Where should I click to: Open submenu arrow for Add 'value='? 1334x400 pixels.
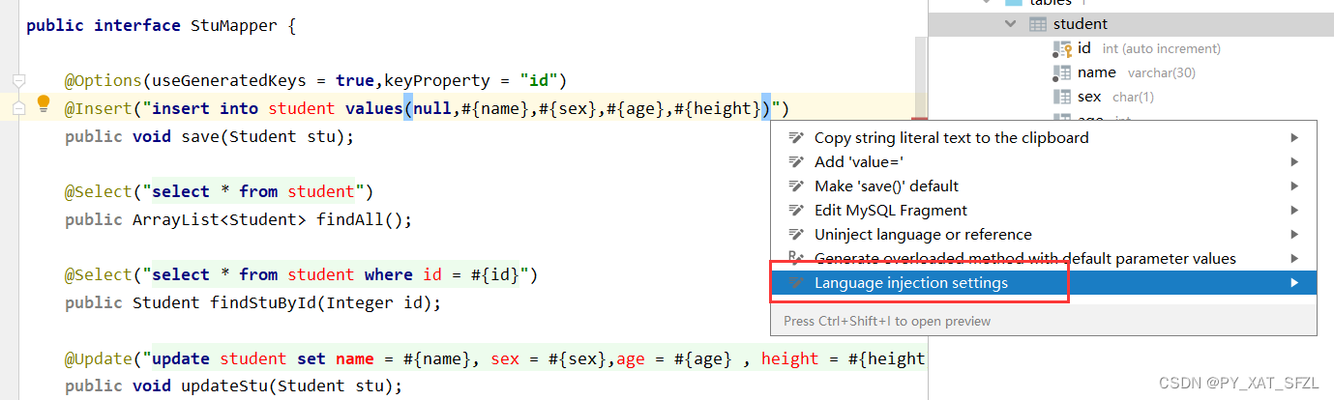click(1294, 162)
